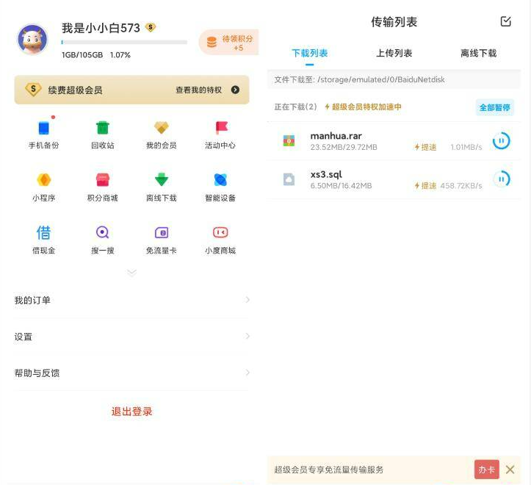Tap the storage usage progress bar

pyautogui.click(x=124, y=43)
